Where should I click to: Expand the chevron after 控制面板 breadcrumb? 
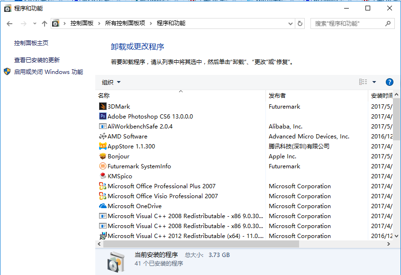(99, 24)
